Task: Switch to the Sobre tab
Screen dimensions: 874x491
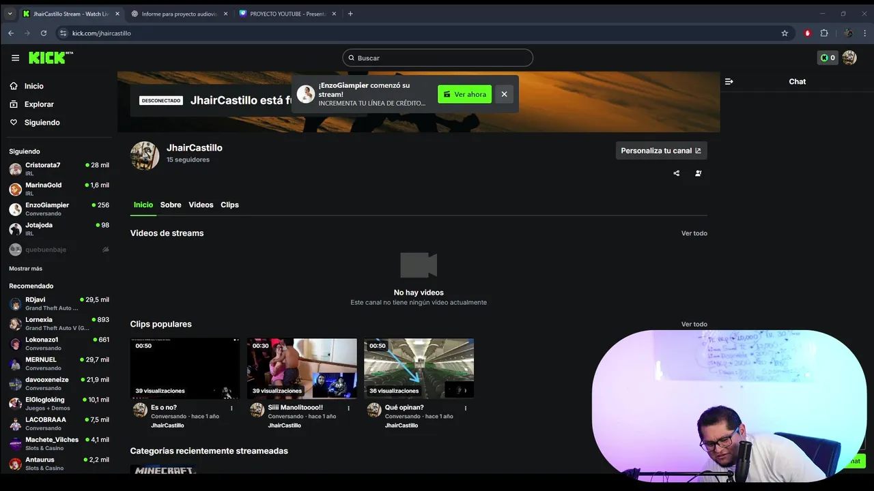Action: [171, 205]
